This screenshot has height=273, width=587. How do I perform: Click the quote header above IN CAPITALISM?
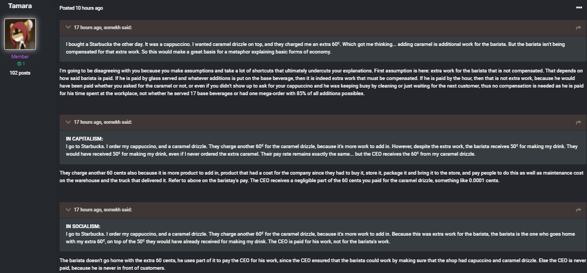[x=102, y=122]
